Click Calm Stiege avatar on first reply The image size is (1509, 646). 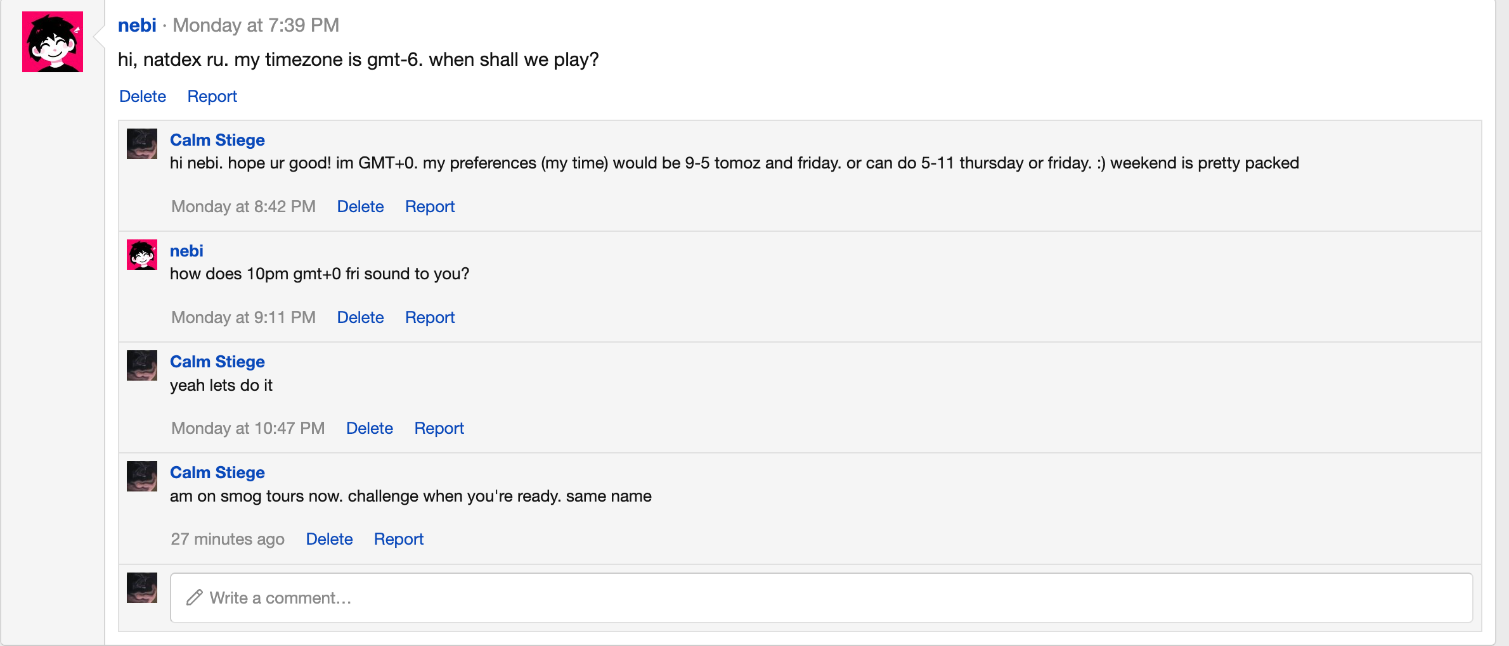[x=142, y=144]
